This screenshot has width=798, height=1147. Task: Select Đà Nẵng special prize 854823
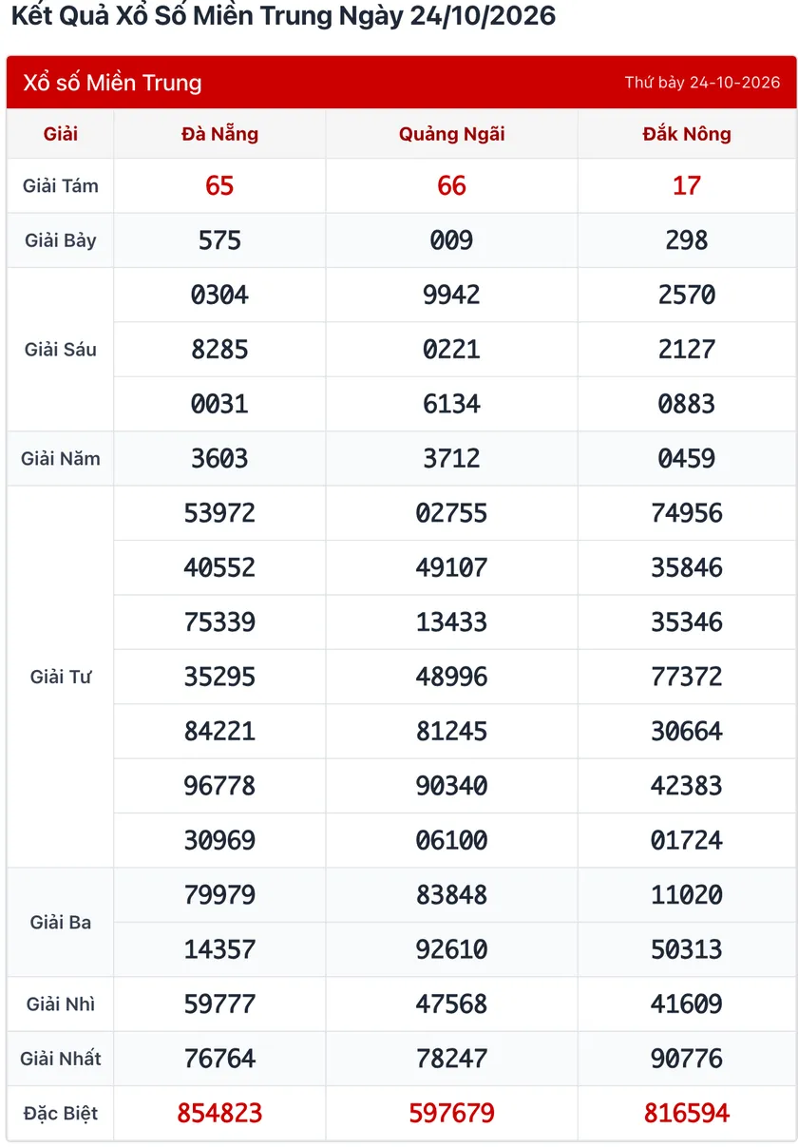tap(219, 1113)
